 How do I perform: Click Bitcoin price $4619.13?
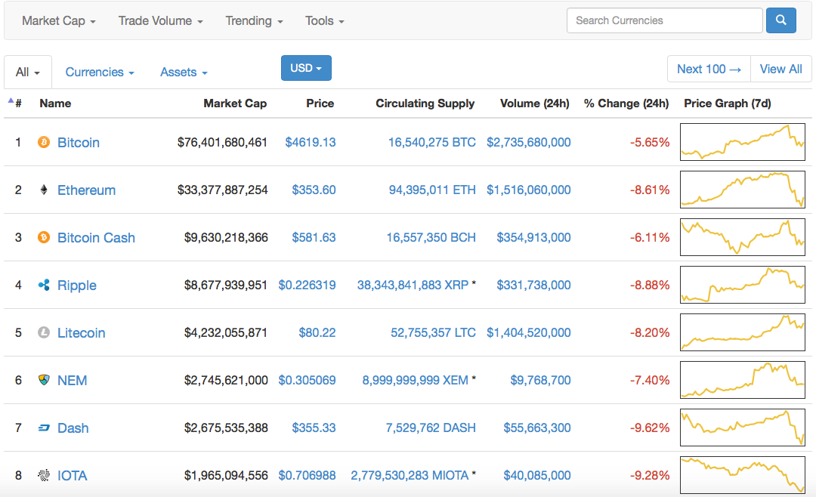(311, 142)
